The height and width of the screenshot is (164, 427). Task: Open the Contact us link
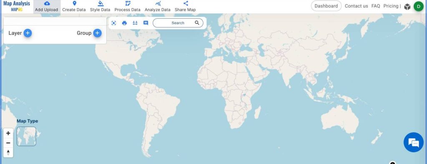pos(356,6)
